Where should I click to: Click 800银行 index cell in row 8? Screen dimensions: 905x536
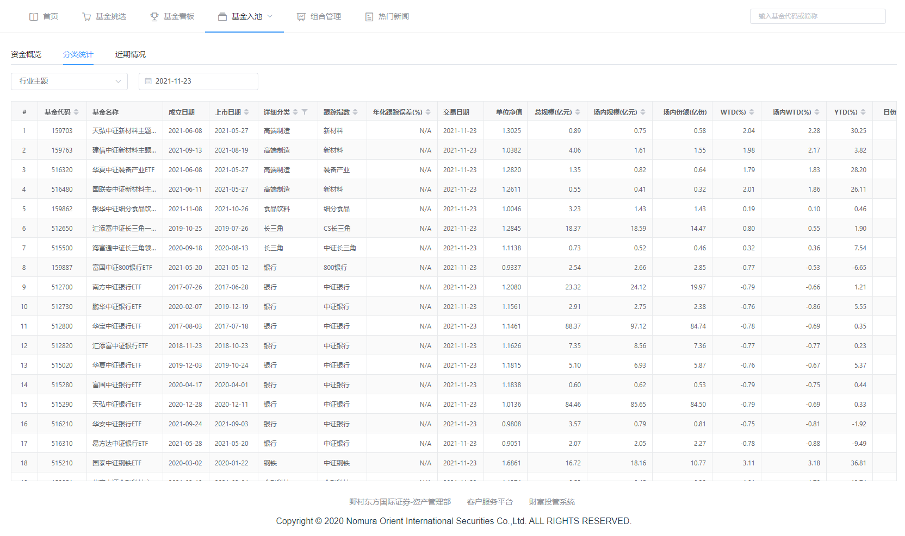coord(336,268)
